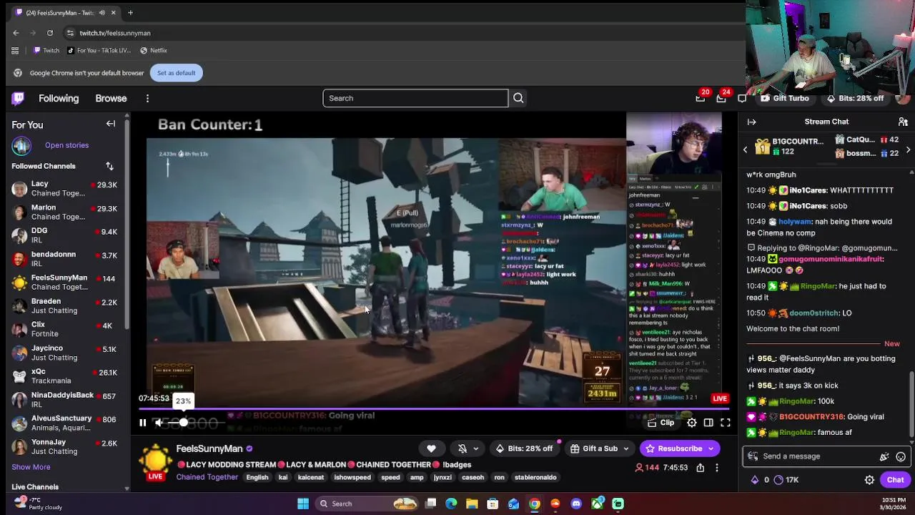Click the search magnifier button
The width and height of the screenshot is (915, 515).
coord(518,98)
